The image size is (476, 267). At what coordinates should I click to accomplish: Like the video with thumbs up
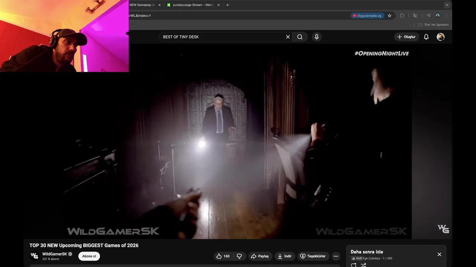pos(223,256)
